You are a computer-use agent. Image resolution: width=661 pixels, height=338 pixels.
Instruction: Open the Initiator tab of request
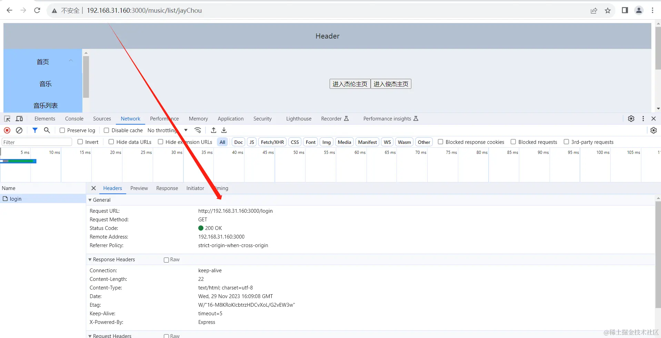pyautogui.click(x=195, y=188)
